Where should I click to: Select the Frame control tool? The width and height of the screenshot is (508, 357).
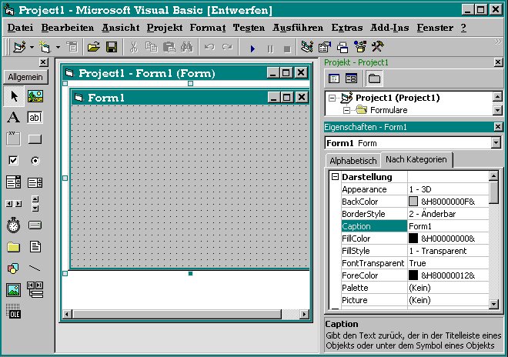(13, 138)
